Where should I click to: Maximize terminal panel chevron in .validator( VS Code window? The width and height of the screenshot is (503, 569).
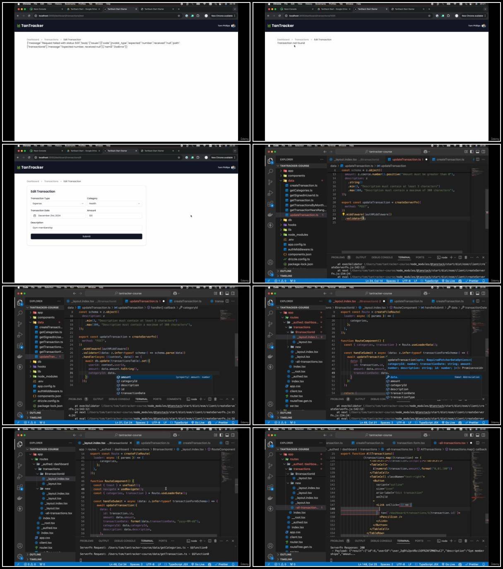coord(477,257)
